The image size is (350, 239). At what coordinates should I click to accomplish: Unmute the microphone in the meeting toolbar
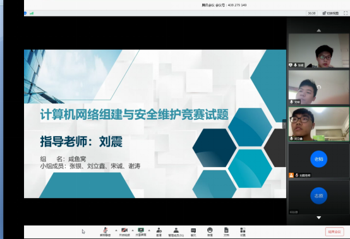(x=106, y=231)
